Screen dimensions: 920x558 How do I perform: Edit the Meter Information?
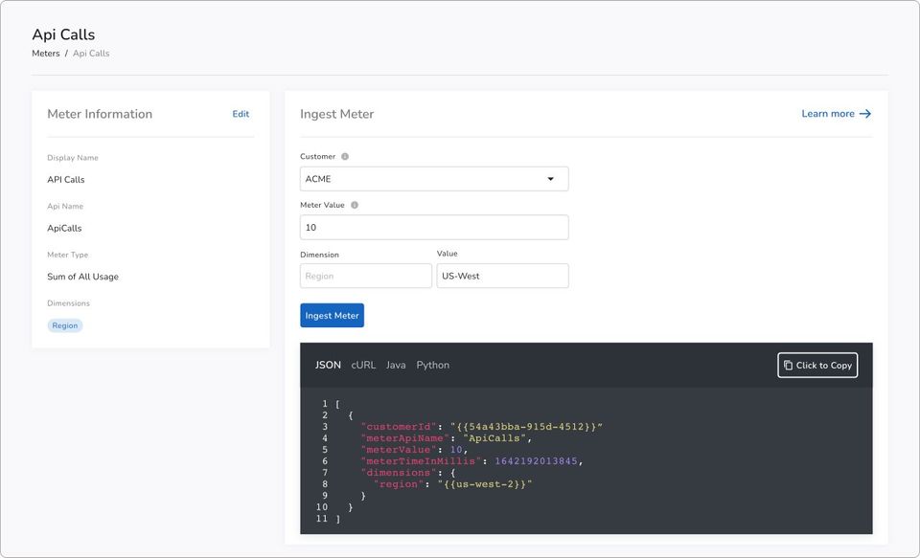click(x=241, y=114)
